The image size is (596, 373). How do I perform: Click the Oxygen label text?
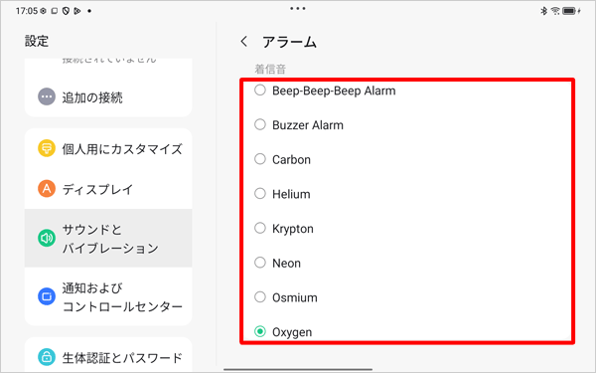pos(292,332)
